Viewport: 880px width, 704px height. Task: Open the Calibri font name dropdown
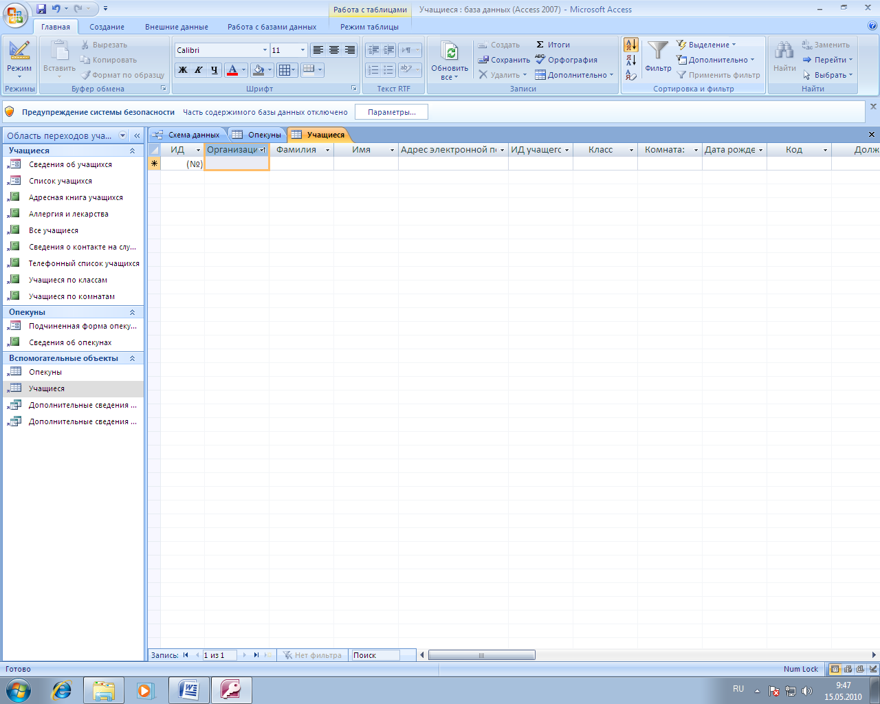point(265,50)
